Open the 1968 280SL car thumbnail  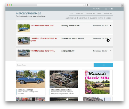click(x=24, y=41)
